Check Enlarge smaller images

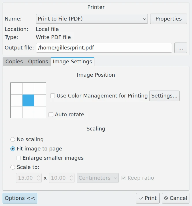coord(18,158)
